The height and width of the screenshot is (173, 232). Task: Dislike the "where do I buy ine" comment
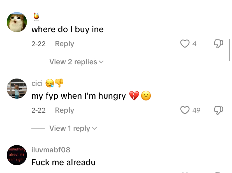pos(218,44)
